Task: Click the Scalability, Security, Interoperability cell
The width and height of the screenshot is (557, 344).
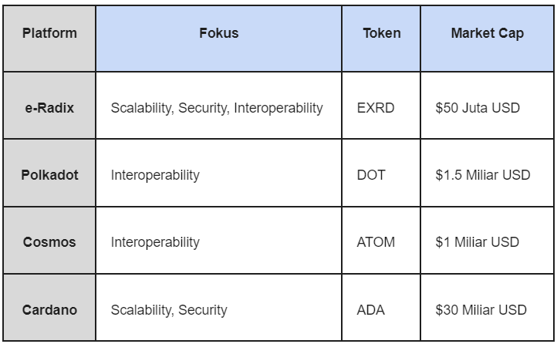Action: 219,105
